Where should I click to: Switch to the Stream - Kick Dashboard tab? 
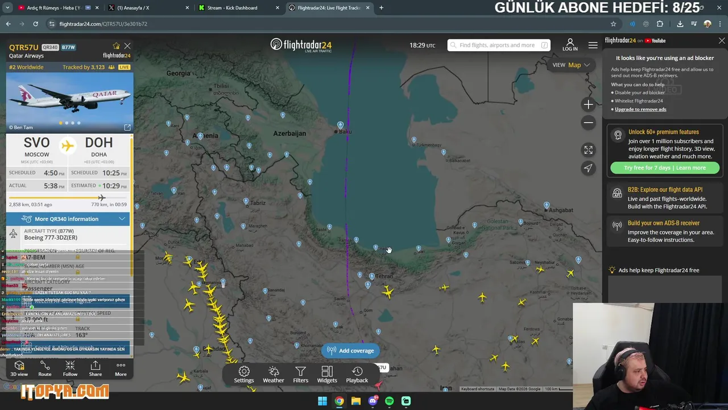(238, 8)
